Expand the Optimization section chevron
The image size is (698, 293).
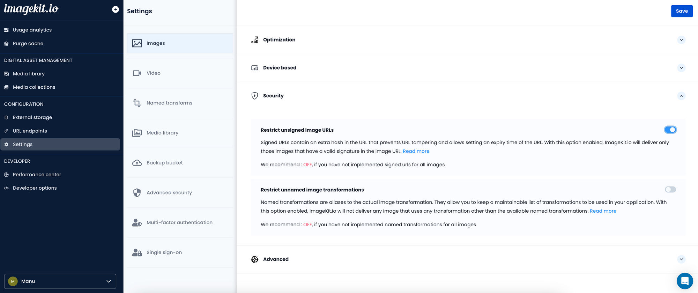681,40
